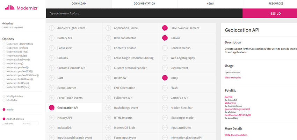Click plus icon beside Blob constructor
Screen dimensions: 297x140
point(108,38)
